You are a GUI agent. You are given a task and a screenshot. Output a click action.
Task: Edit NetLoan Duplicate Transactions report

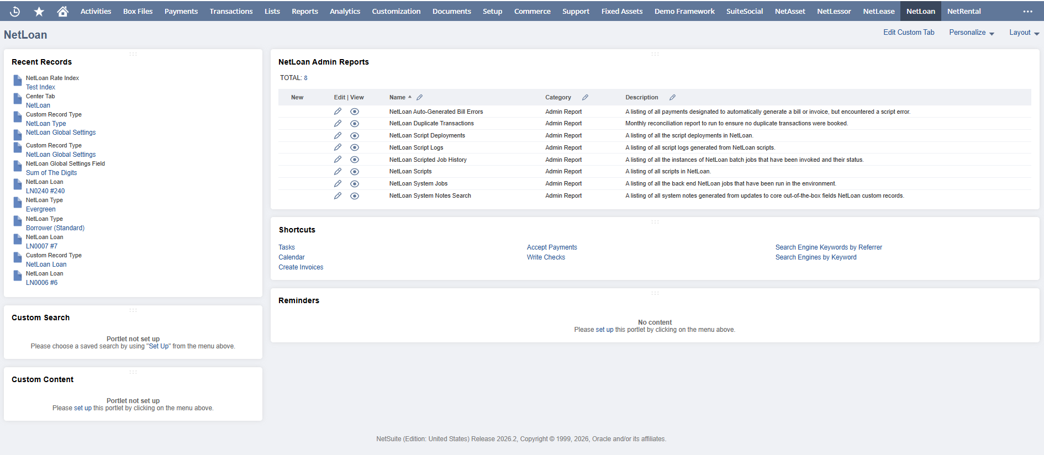coord(338,124)
